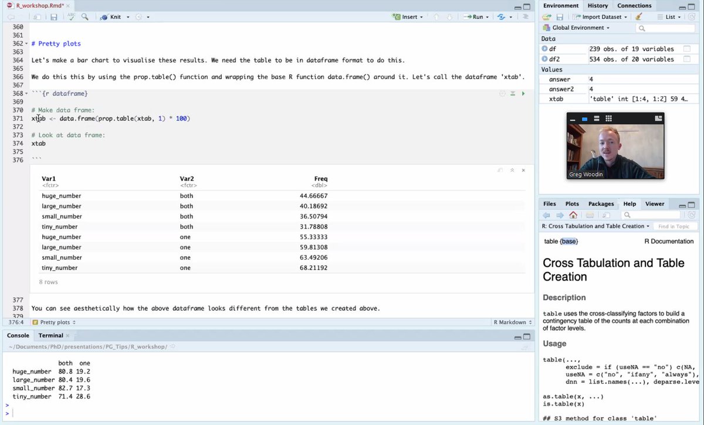Collapse the dataframe chunk fold arrow

click(28, 94)
